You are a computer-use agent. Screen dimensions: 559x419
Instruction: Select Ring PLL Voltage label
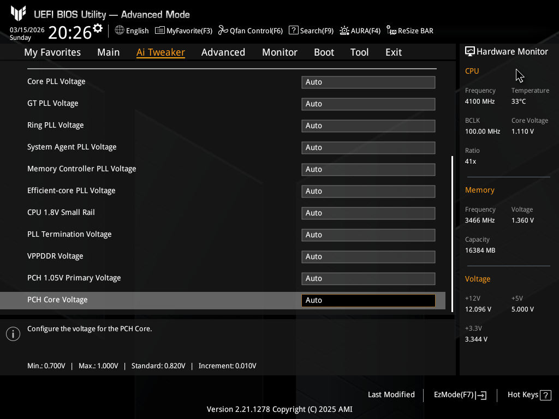(56, 125)
